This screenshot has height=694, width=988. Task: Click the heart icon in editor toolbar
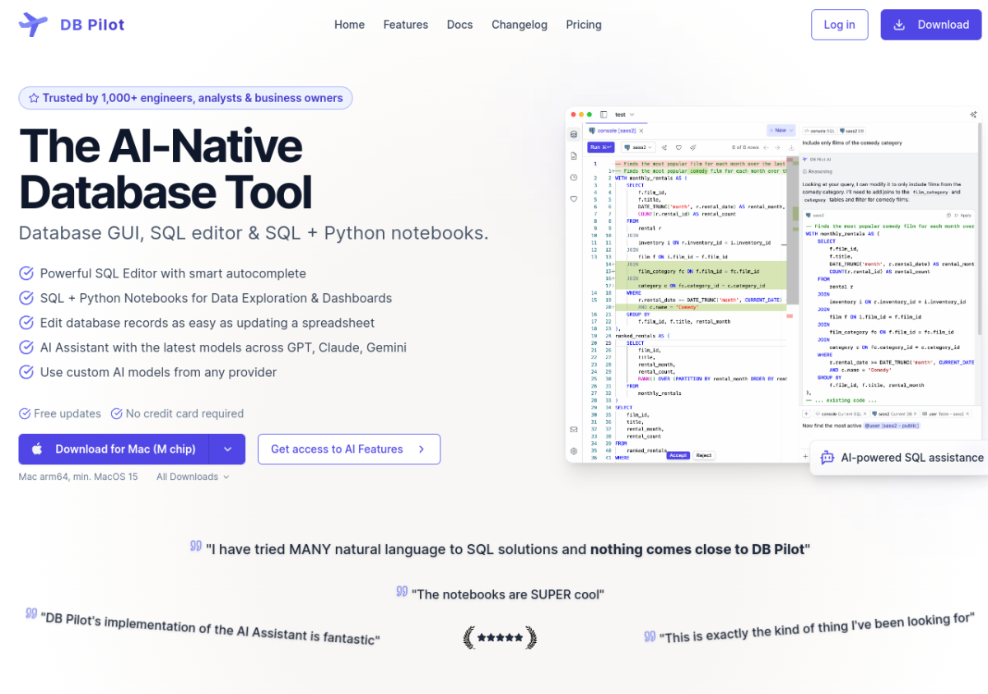[x=678, y=147]
